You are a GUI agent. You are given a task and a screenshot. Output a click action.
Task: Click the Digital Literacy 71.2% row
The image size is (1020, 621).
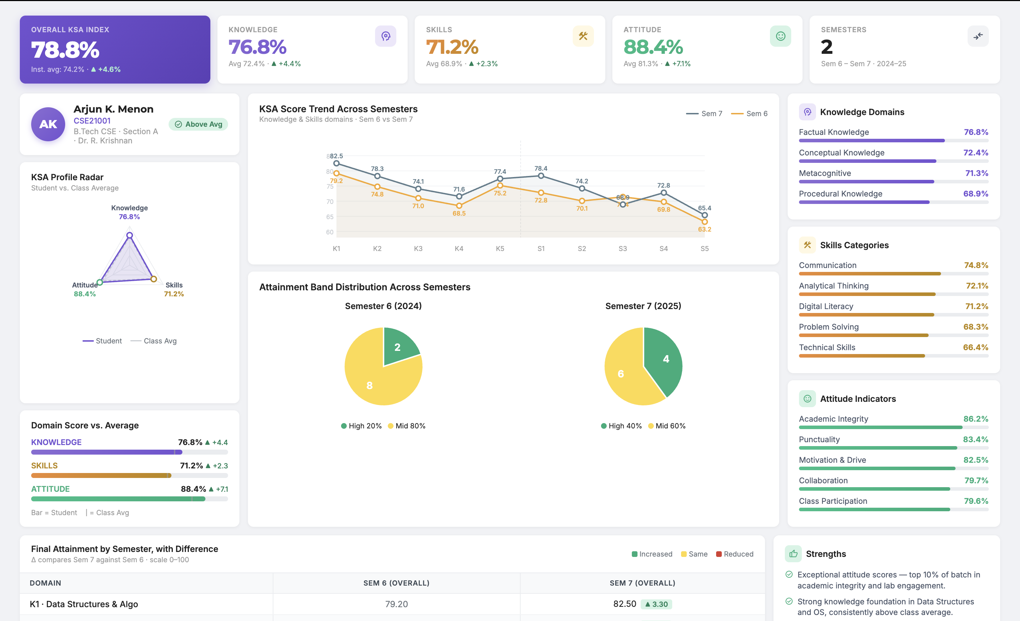coord(893,310)
